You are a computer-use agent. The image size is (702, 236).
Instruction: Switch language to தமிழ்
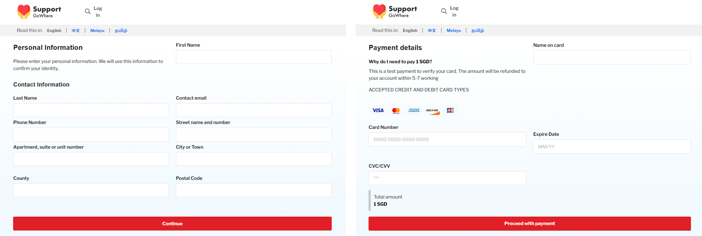121,30
